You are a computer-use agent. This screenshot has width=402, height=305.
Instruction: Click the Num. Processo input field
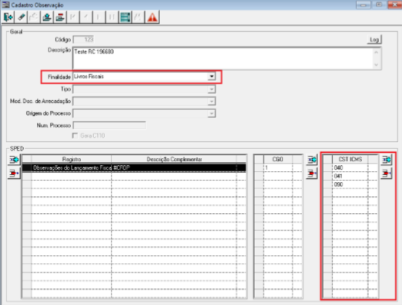[x=109, y=125]
